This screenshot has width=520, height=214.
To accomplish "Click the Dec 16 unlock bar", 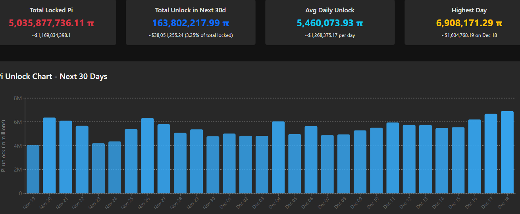I will [x=474, y=156].
